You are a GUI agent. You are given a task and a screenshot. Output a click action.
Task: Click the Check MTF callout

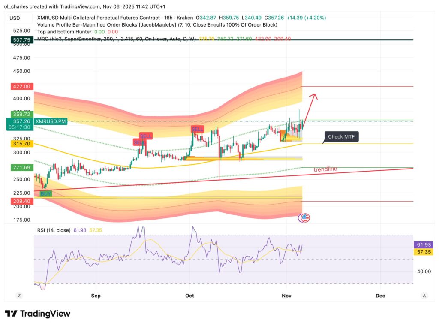click(x=341, y=136)
